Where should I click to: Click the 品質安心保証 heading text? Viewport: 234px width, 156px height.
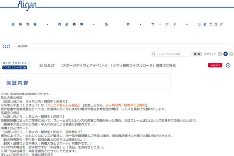click(x=10, y=113)
